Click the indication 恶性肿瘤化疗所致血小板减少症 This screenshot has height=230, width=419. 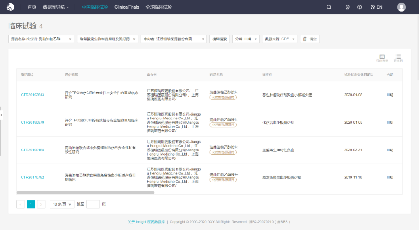pos(287,95)
